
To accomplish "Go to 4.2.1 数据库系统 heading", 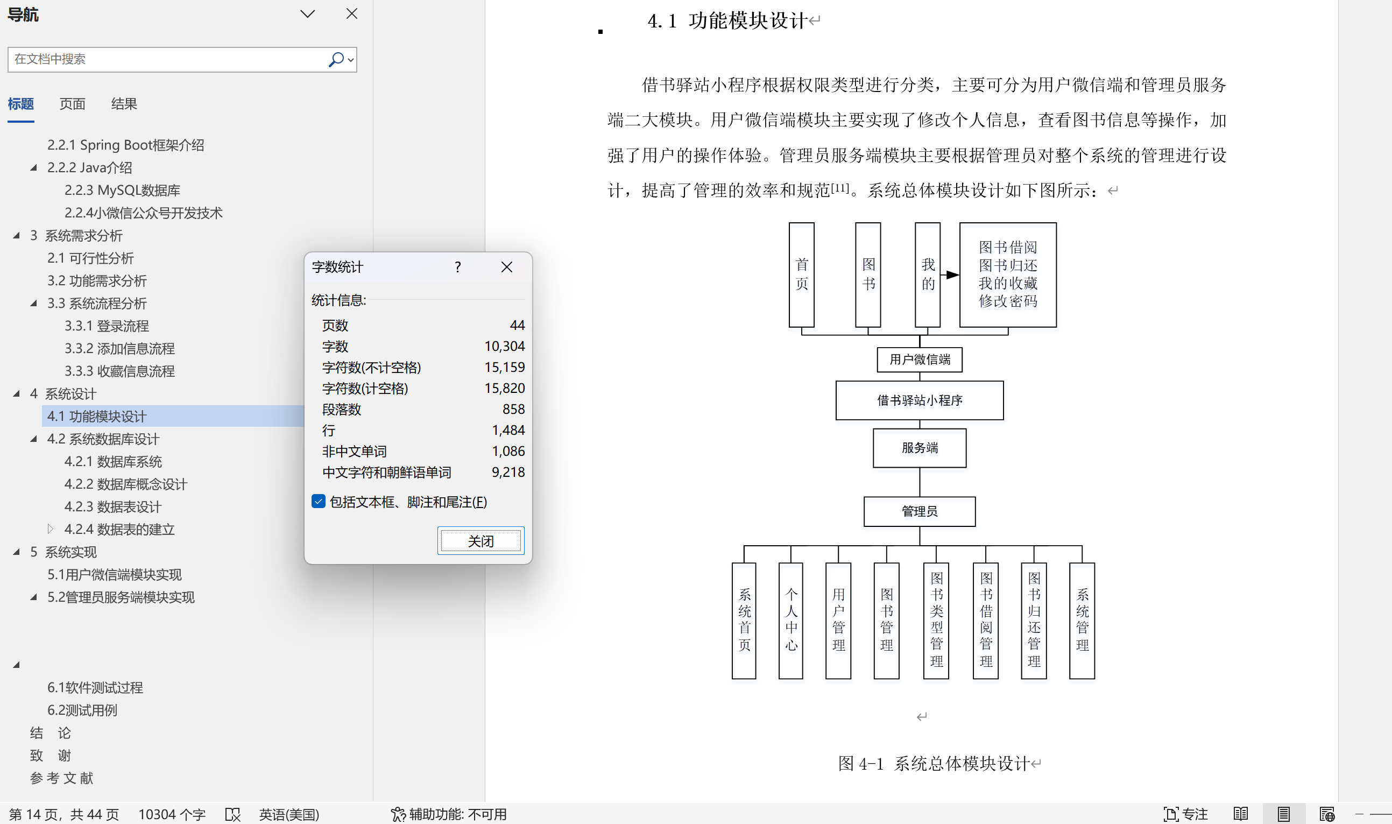I will (x=112, y=461).
